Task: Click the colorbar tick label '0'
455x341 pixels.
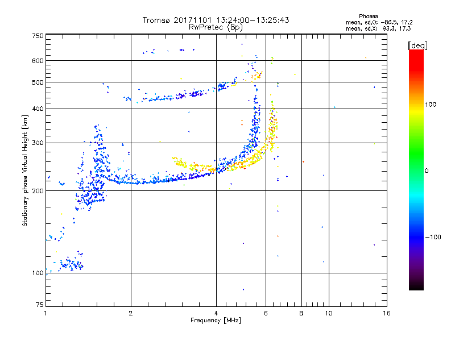Action: click(427, 171)
